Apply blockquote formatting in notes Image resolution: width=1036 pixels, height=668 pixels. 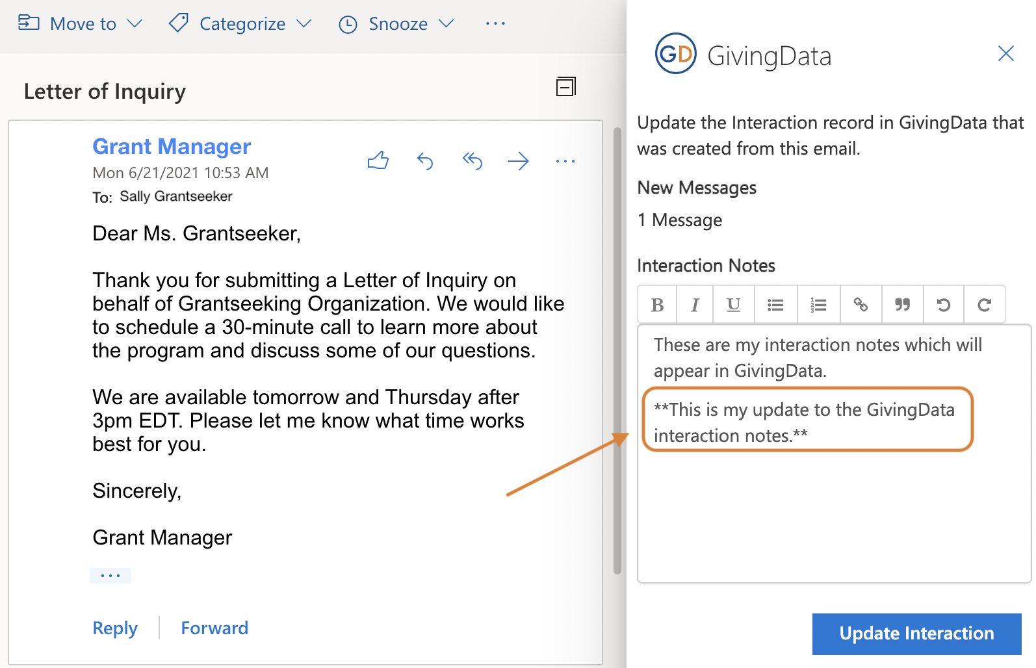coord(902,304)
